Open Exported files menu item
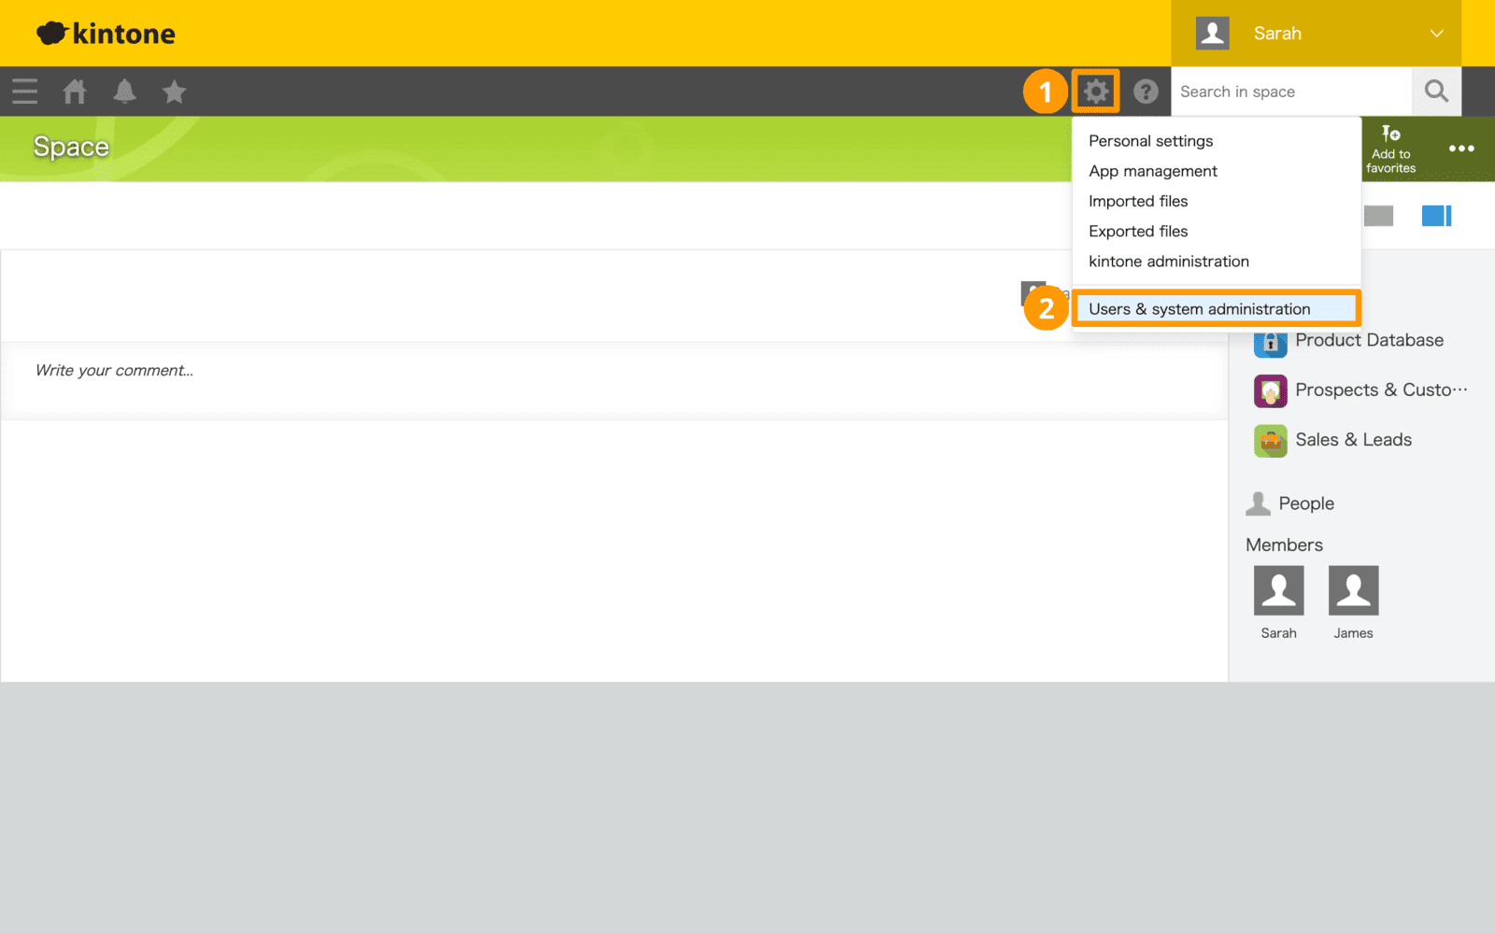The image size is (1495, 934). point(1138,231)
